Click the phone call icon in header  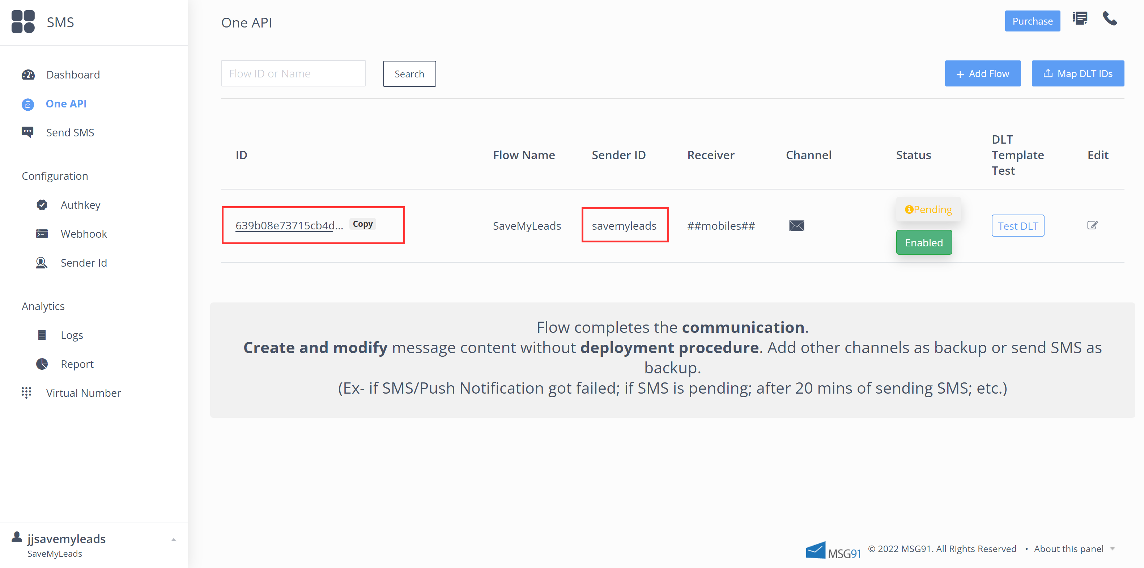coord(1110,19)
